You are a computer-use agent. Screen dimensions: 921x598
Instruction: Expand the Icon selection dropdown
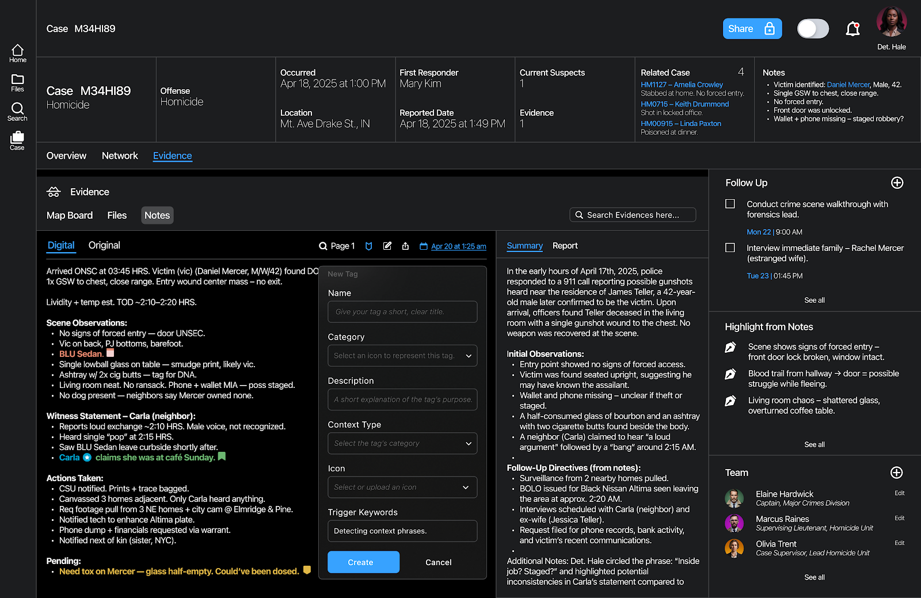pos(402,487)
